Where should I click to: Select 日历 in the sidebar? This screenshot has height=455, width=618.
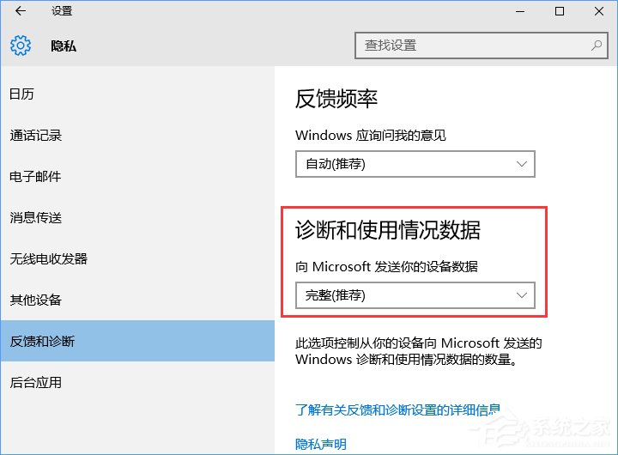[x=22, y=94]
